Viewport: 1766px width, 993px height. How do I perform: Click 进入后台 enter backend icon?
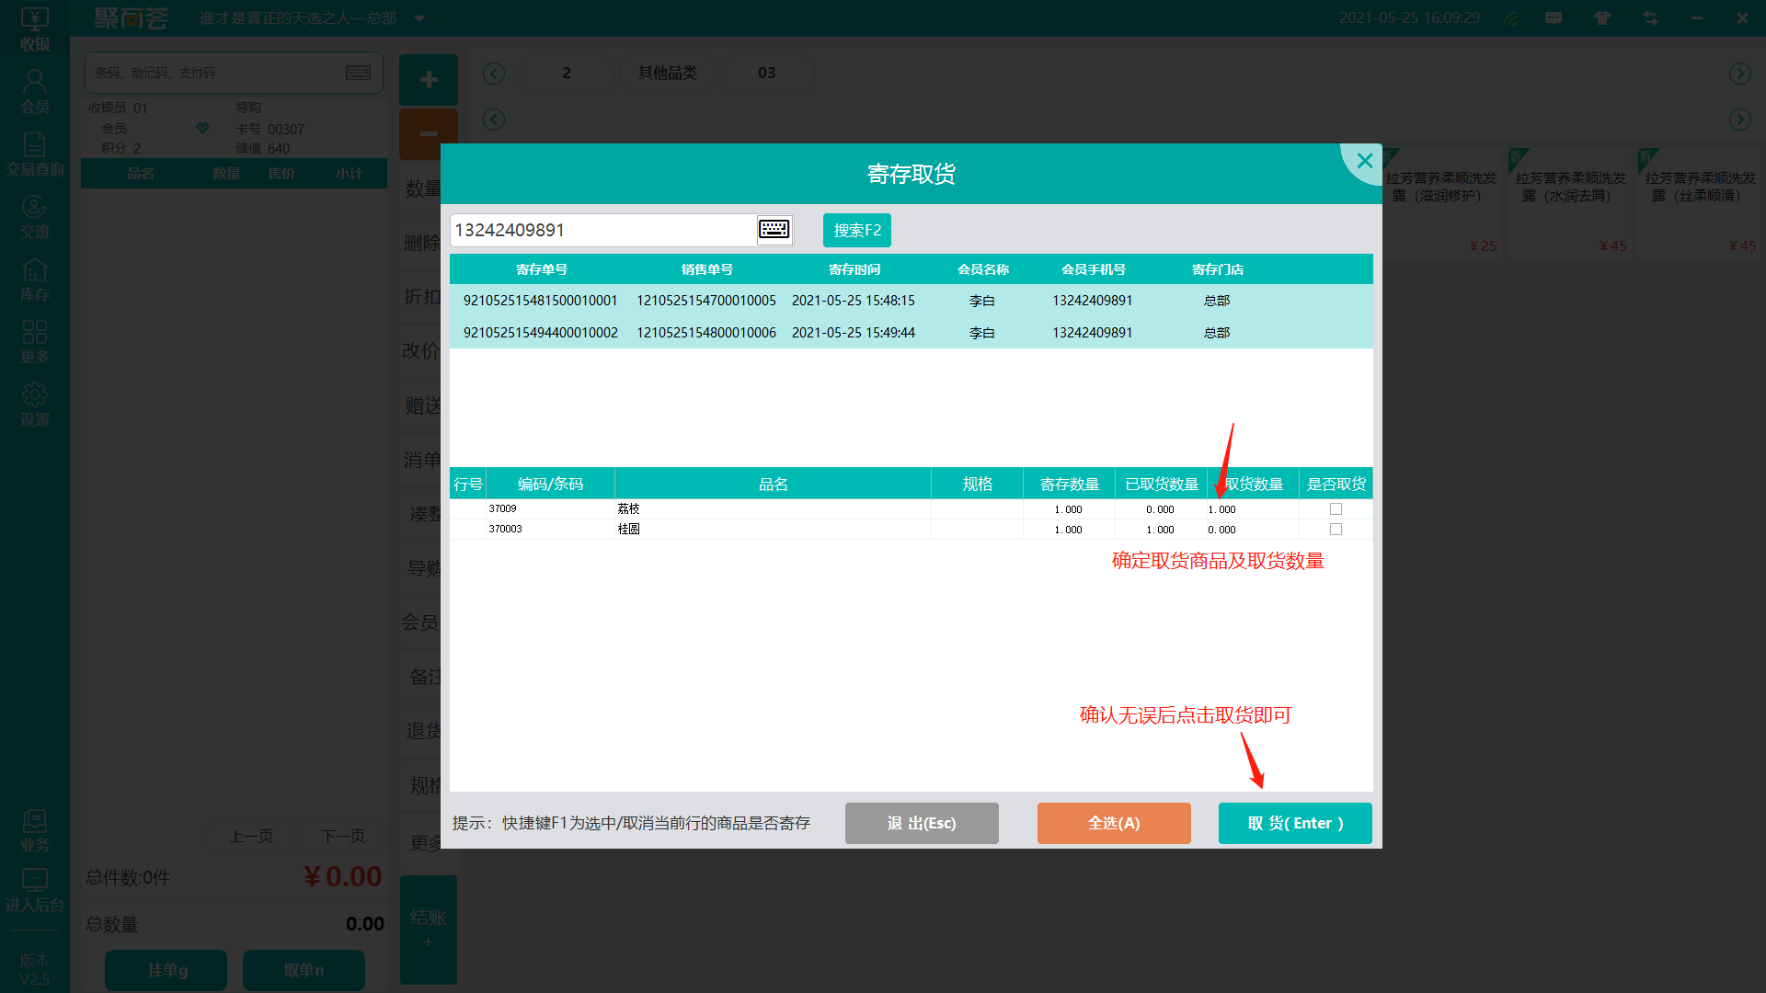pyautogui.click(x=35, y=891)
